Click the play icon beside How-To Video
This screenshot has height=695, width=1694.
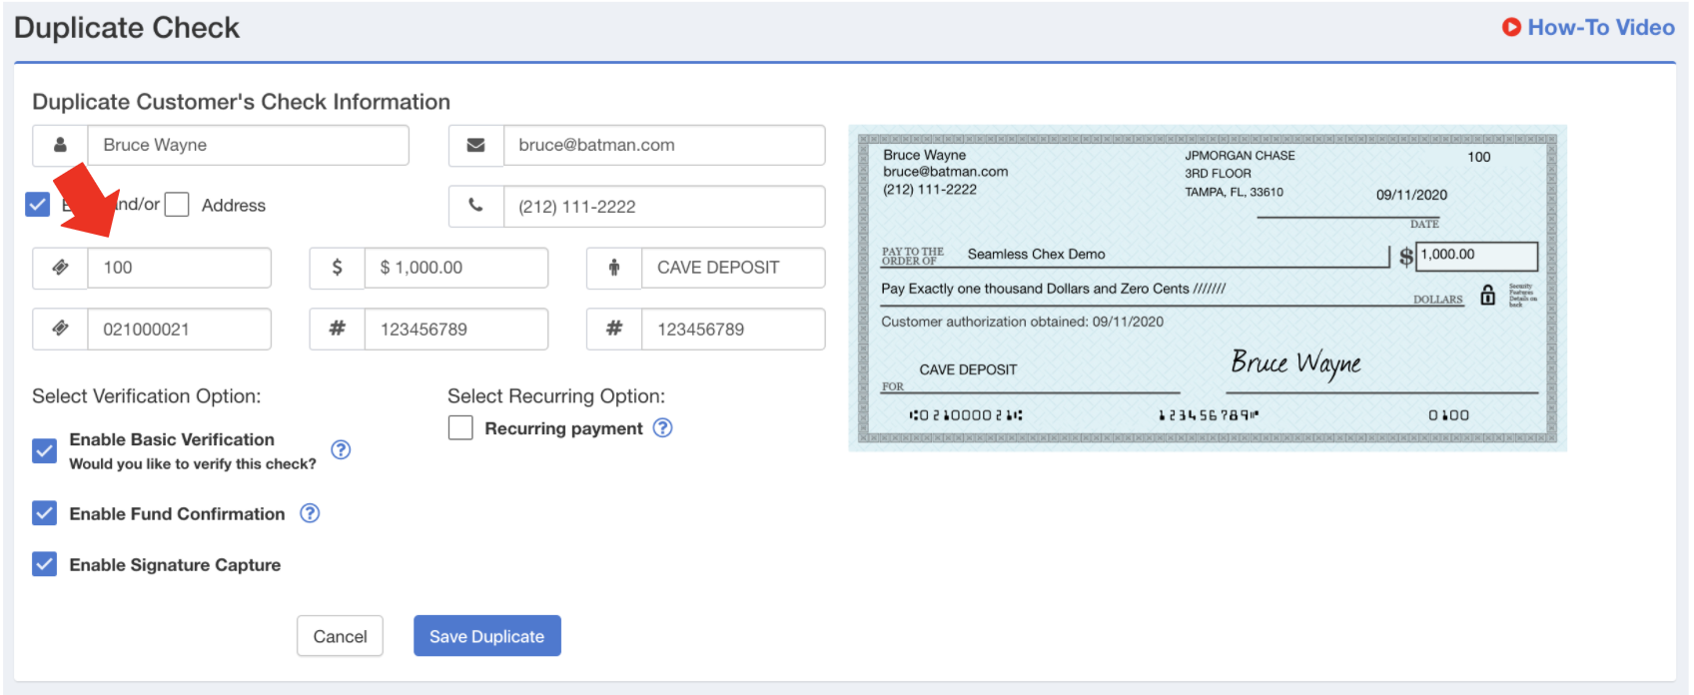[x=1511, y=28]
